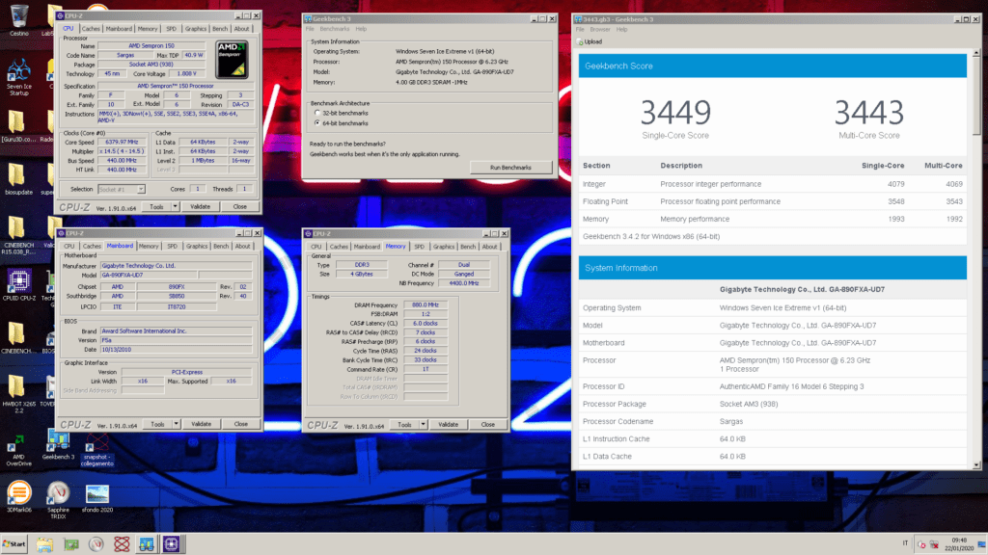Click the red atom taskbar icon

(x=122, y=544)
